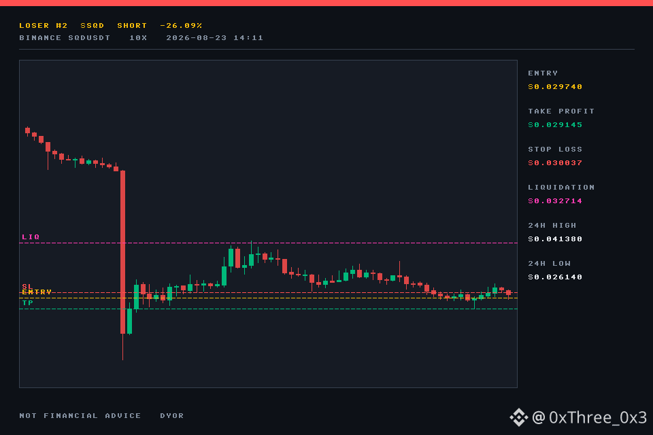The height and width of the screenshot is (435, 653).
Task: Select the liquidation price $0.032714
Action: [x=555, y=201]
